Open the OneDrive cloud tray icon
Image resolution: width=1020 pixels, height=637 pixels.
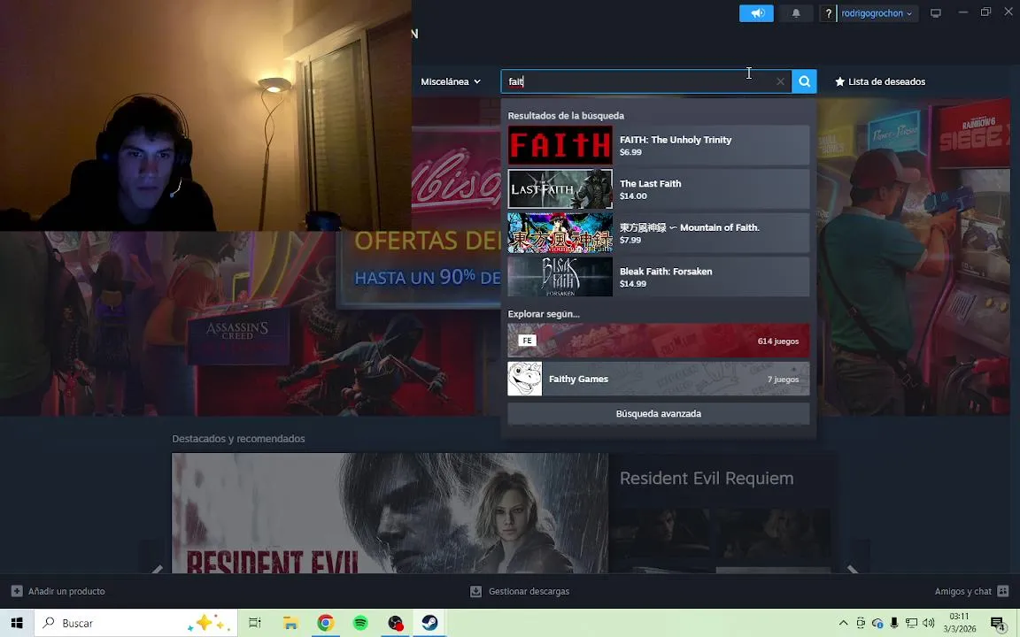(877, 623)
